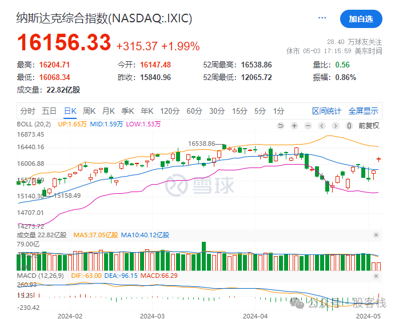Image resolution: width=399 pixels, height=319 pixels.
Task: Click the 今开 value 16147.48
Action: point(155,65)
